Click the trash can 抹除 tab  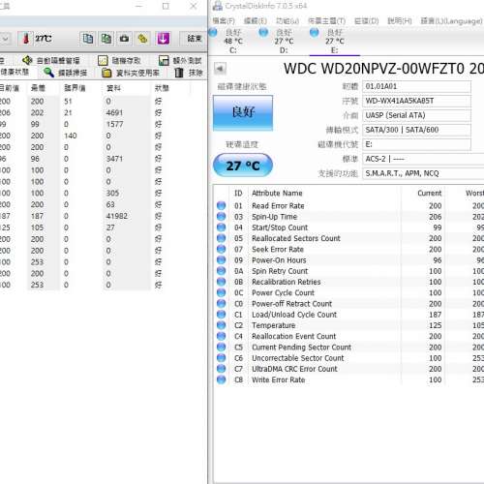[x=189, y=73]
